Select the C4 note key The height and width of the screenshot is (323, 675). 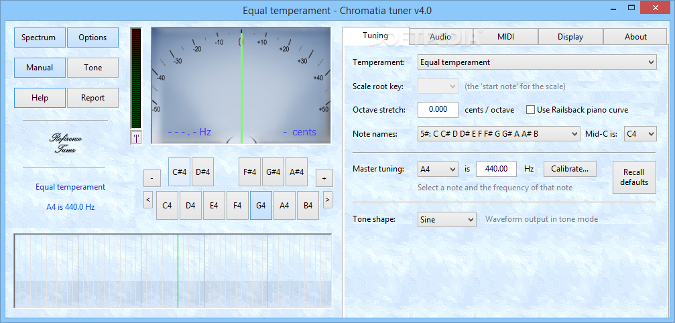pos(167,206)
